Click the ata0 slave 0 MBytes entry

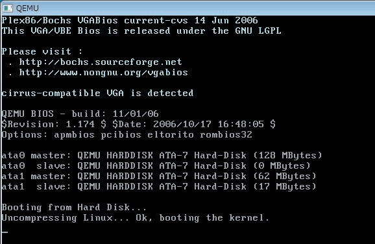coord(156,166)
